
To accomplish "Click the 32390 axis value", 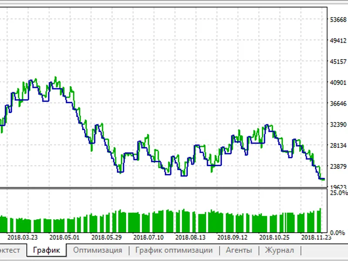I will pyautogui.click(x=338, y=124).
